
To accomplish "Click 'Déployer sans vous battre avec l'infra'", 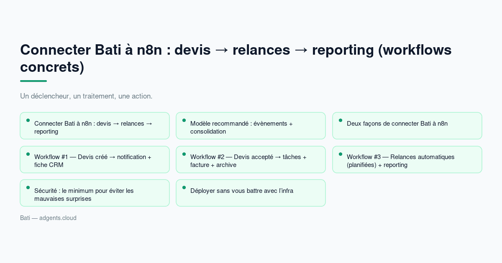I will click(251, 193).
